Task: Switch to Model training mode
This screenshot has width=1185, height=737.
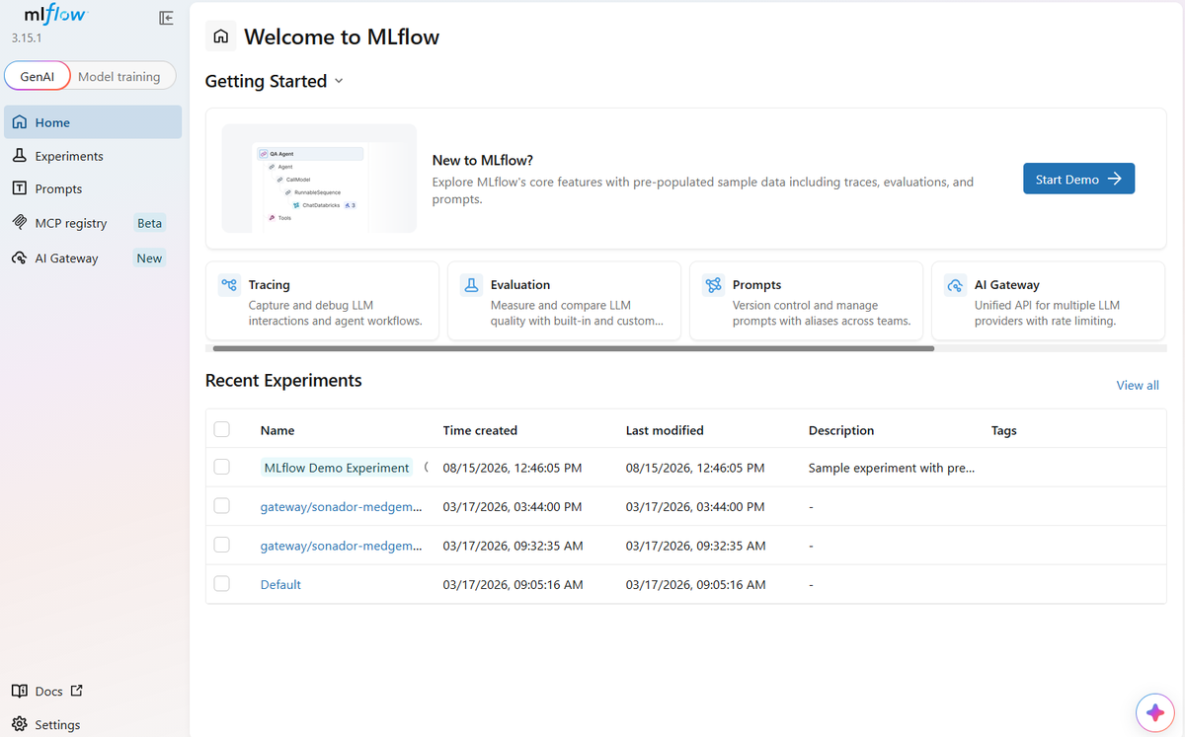Action: coord(118,76)
